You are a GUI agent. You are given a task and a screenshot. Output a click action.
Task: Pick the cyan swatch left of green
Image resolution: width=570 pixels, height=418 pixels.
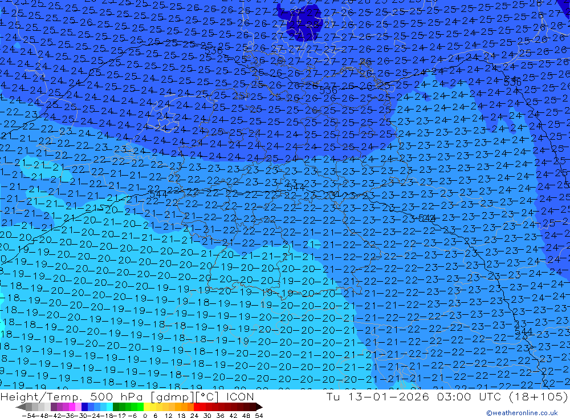pyautogui.click(x=109, y=407)
